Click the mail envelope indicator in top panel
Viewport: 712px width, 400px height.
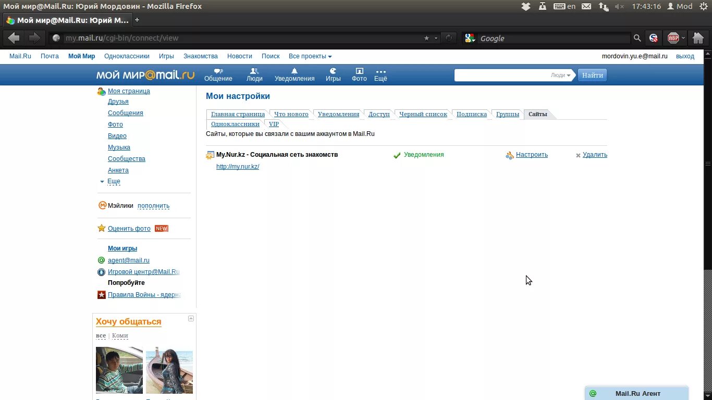tap(586, 6)
